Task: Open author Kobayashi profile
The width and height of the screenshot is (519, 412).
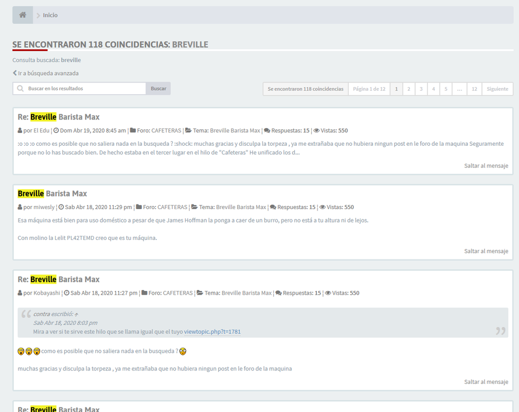Action: pyautogui.click(x=47, y=293)
